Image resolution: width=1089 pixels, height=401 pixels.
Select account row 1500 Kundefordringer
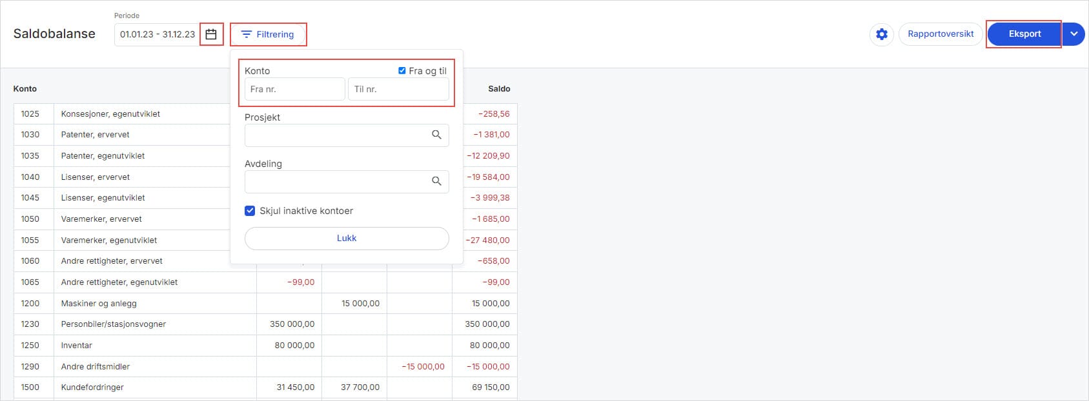coord(92,387)
